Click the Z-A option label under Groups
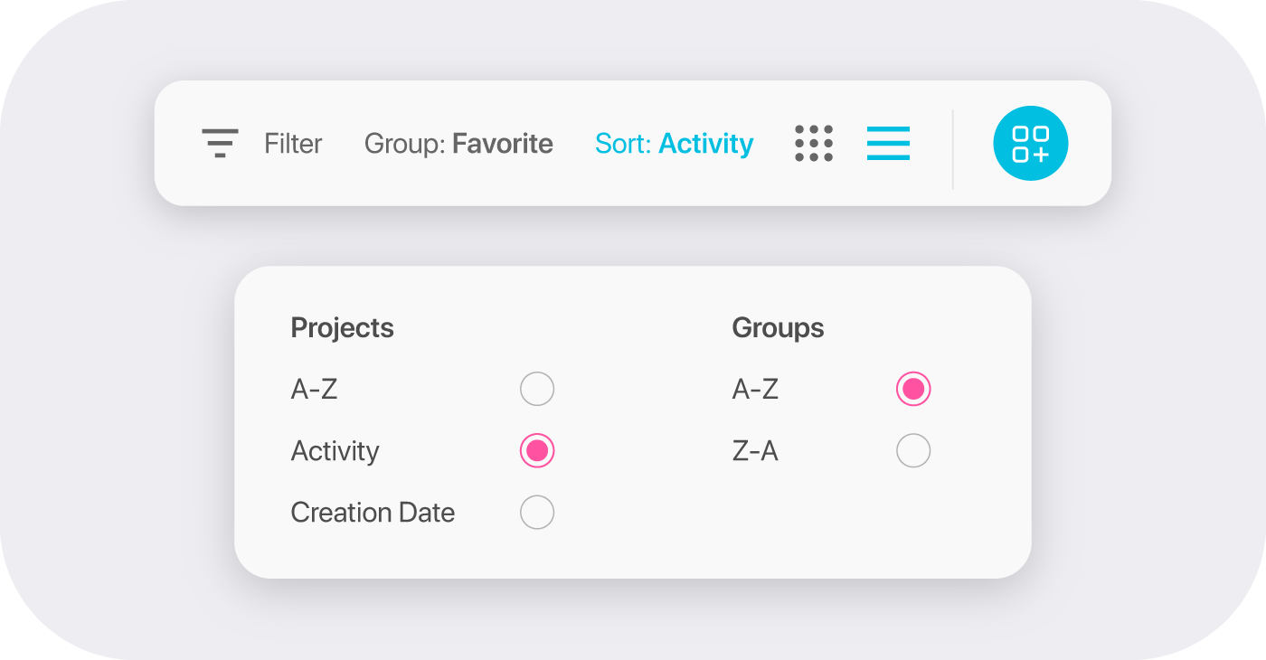This screenshot has height=660, width=1266. tap(755, 451)
